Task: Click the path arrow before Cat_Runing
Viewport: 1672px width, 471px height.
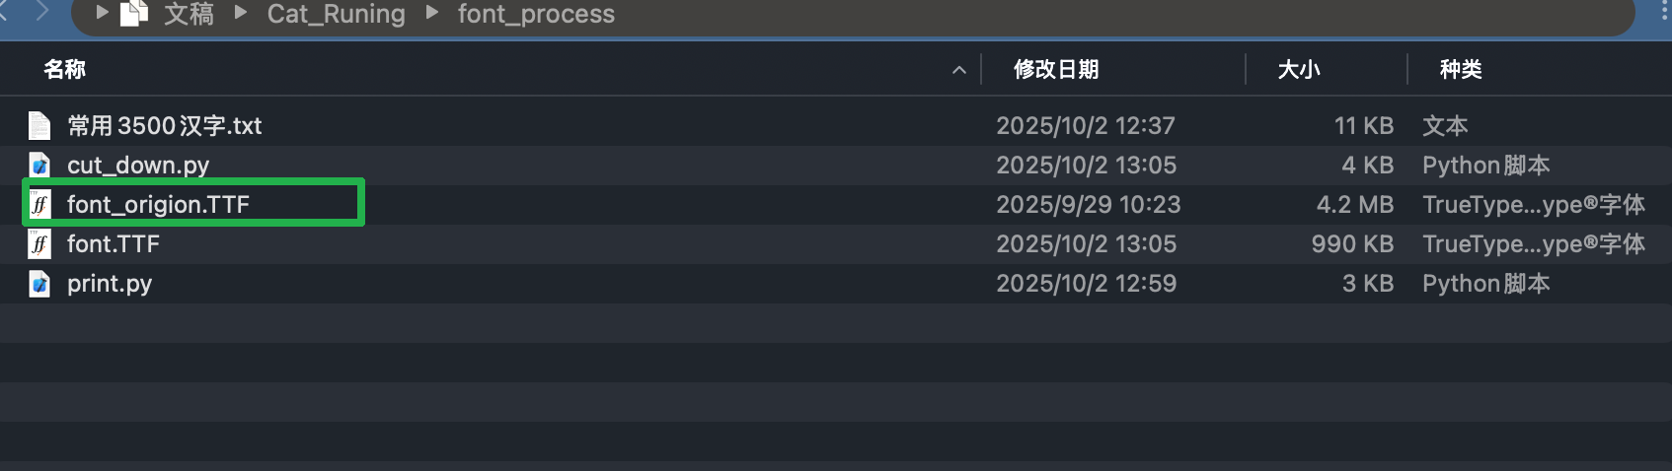Action: tap(241, 13)
